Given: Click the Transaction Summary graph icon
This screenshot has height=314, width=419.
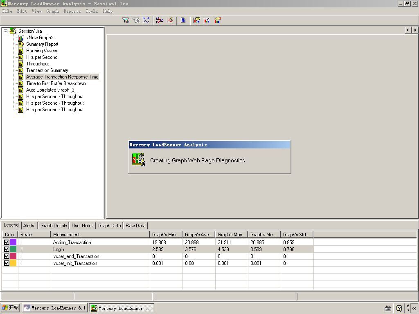Looking at the screenshot, I should click(x=21, y=70).
